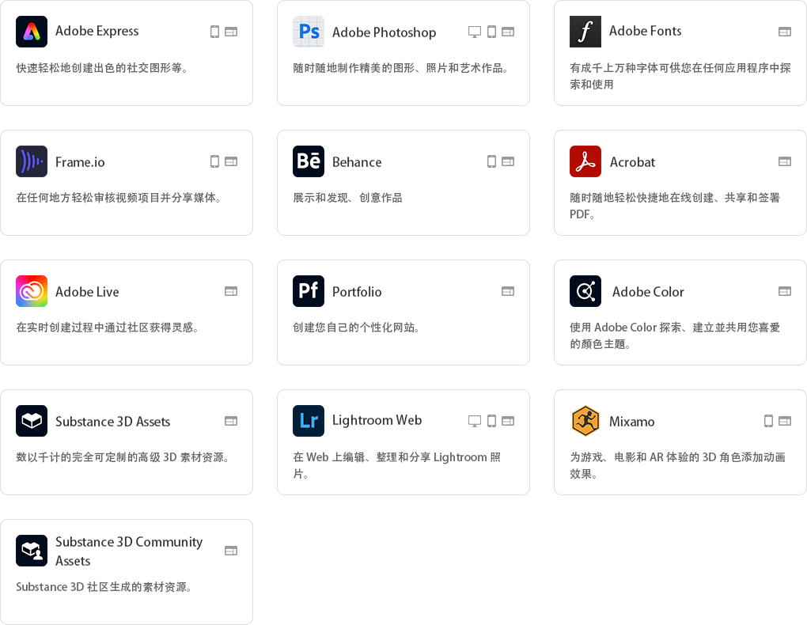Click the mobile icon on Mixamo card
The image size is (807, 625).
coord(768,421)
